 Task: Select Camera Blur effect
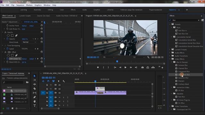tap(183, 65)
